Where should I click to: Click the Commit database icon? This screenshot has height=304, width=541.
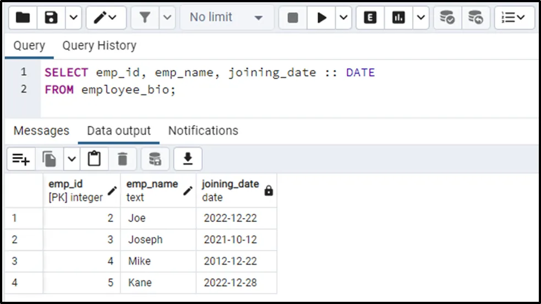[x=447, y=18]
